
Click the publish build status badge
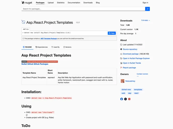point(39,61)
